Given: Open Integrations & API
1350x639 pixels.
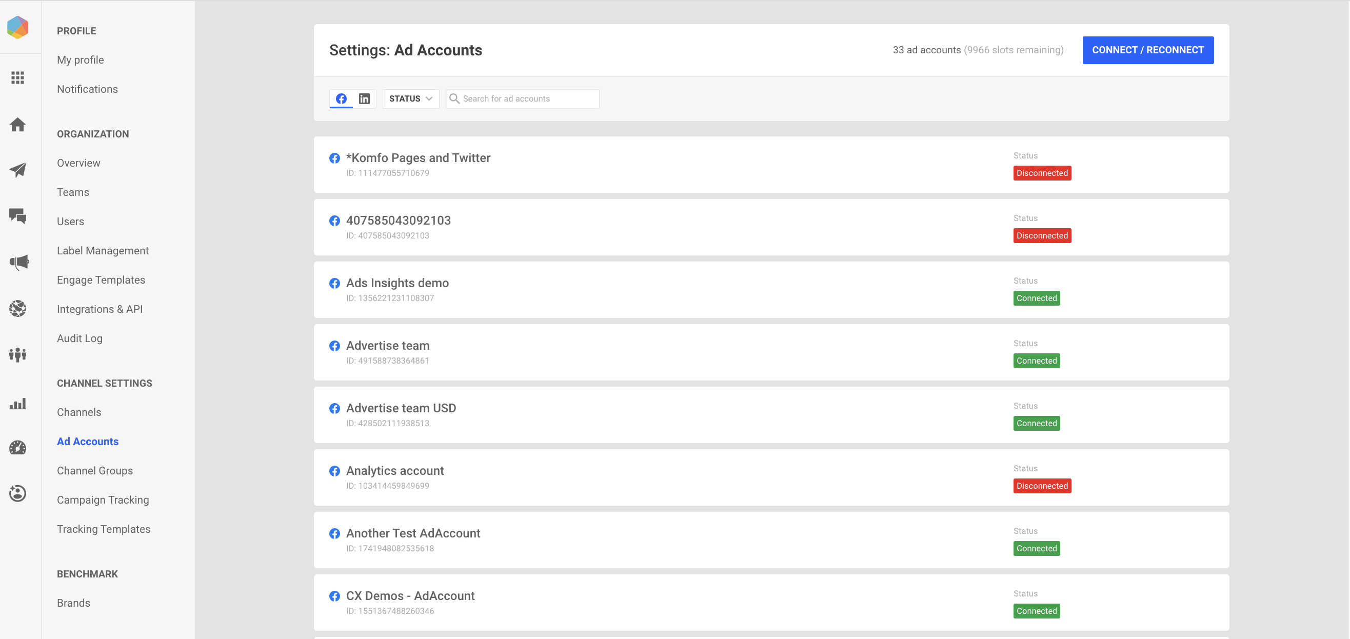Looking at the screenshot, I should click(x=100, y=309).
